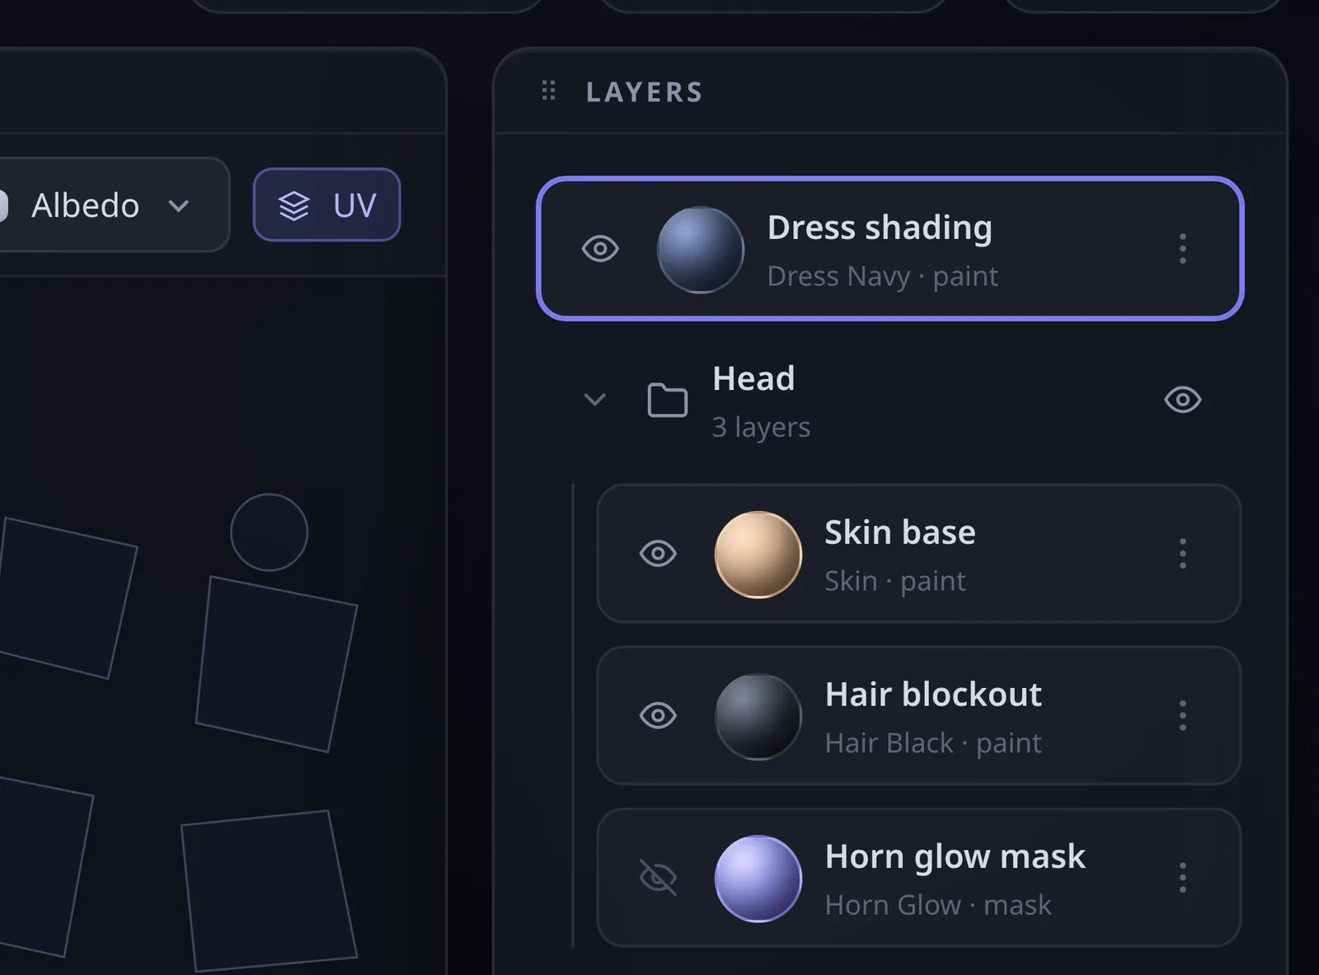The height and width of the screenshot is (975, 1319).
Task: Click the Head group label
Action: click(x=753, y=379)
